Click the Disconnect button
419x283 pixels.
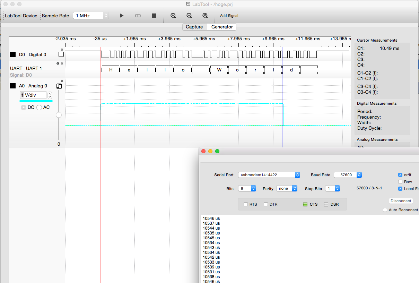(x=401, y=201)
